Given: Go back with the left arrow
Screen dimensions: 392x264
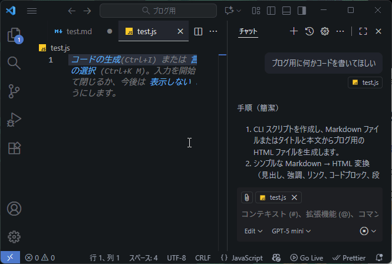Looking at the screenshot, I should coord(72,11).
